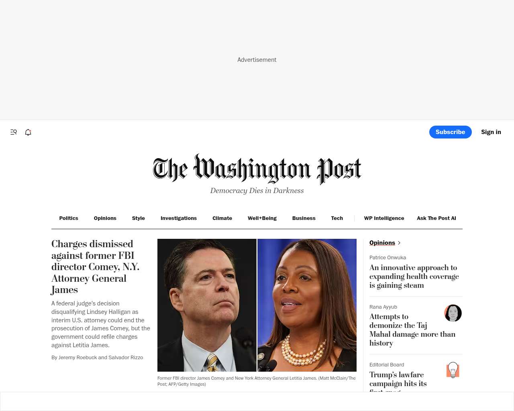This screenshot has width=514, height=411.
Task: Open the Well+Being navigation item
Action: pos(262,218)
